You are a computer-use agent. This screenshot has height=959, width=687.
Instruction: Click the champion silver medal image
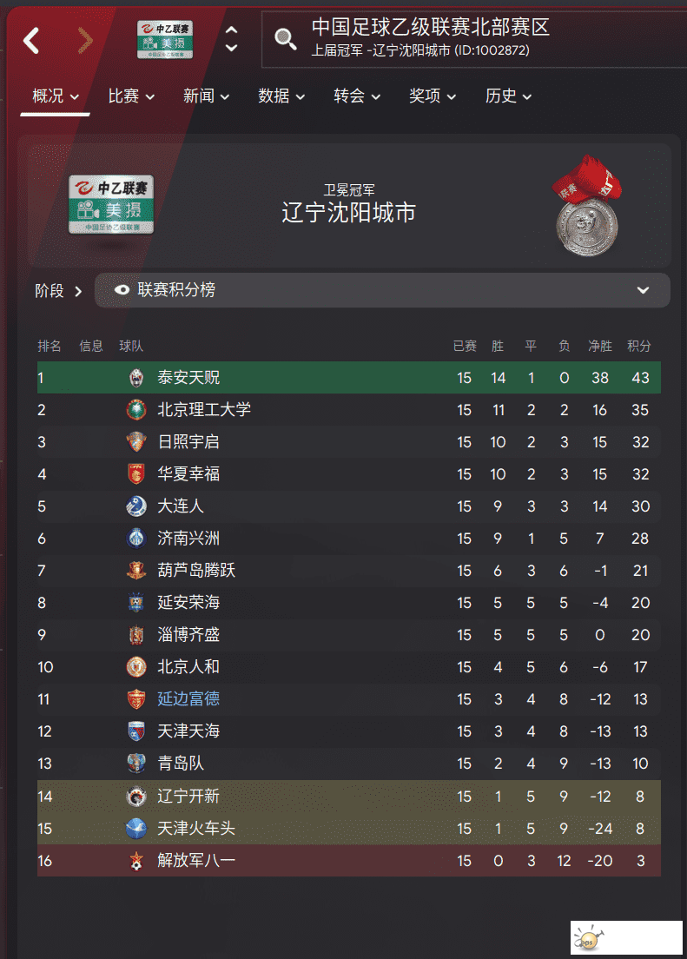coord(586,207)
